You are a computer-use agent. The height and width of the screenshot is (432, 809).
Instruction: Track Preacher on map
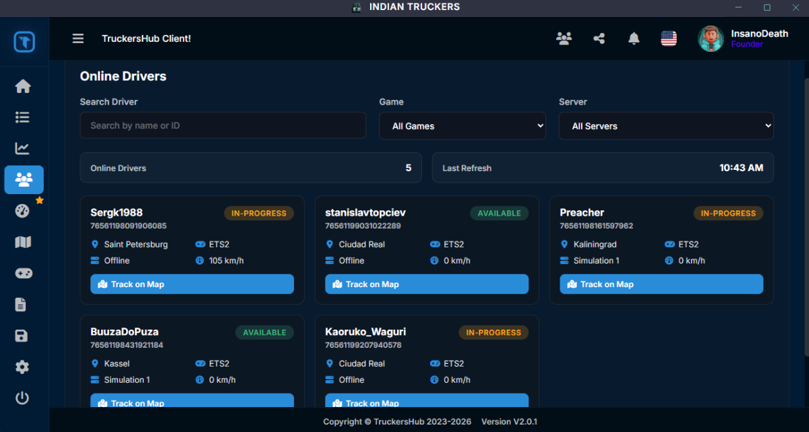pos(661,284)
